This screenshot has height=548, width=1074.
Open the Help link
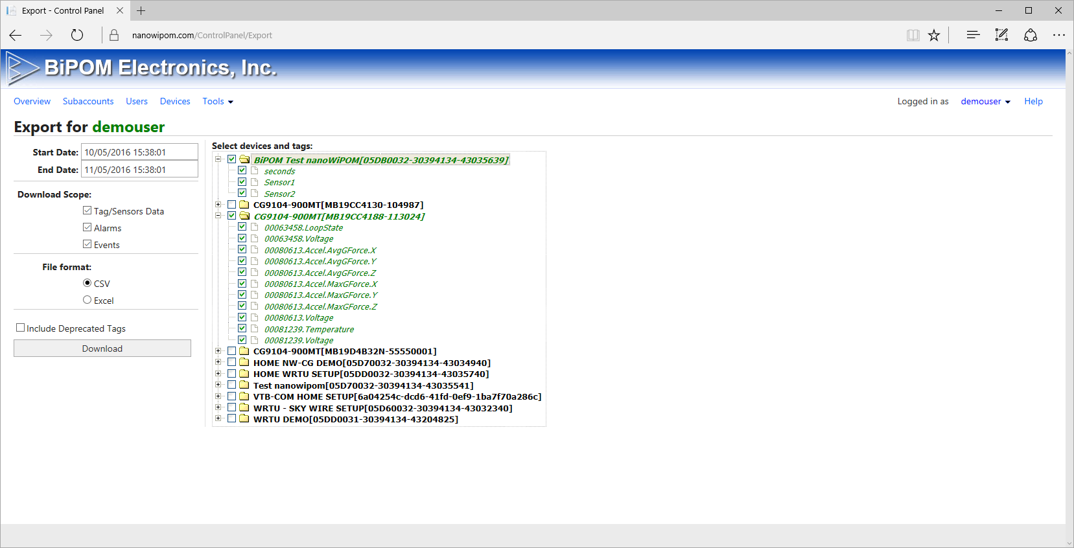tap(1033, 102)
